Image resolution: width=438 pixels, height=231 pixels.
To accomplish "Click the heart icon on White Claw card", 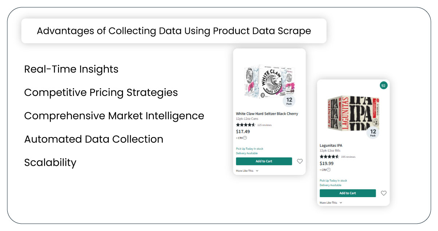I will 300,161.
